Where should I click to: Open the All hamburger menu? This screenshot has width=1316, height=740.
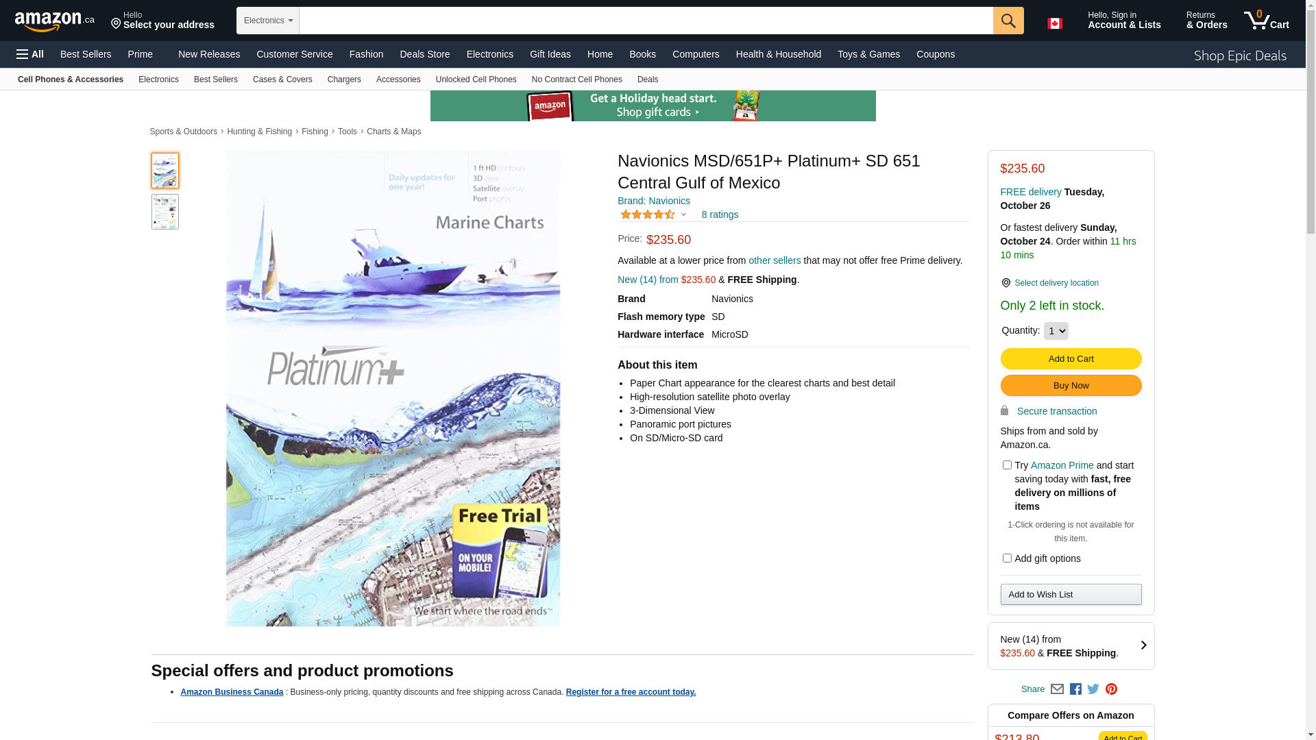click(x=30, y=54)
